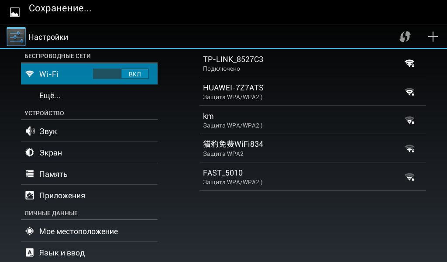Tap the plus icon to add network

coord(433,37)
